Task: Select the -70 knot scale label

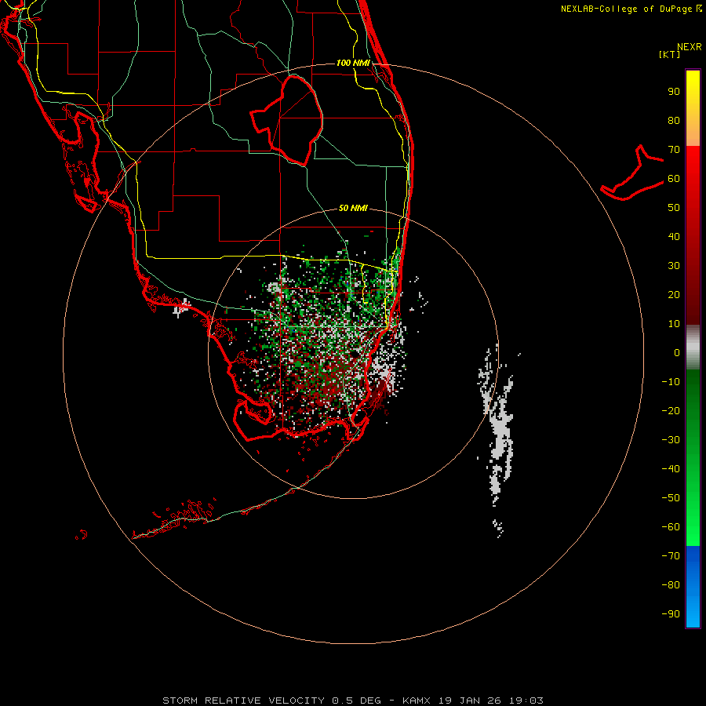Action: click(x=671, y=556)
